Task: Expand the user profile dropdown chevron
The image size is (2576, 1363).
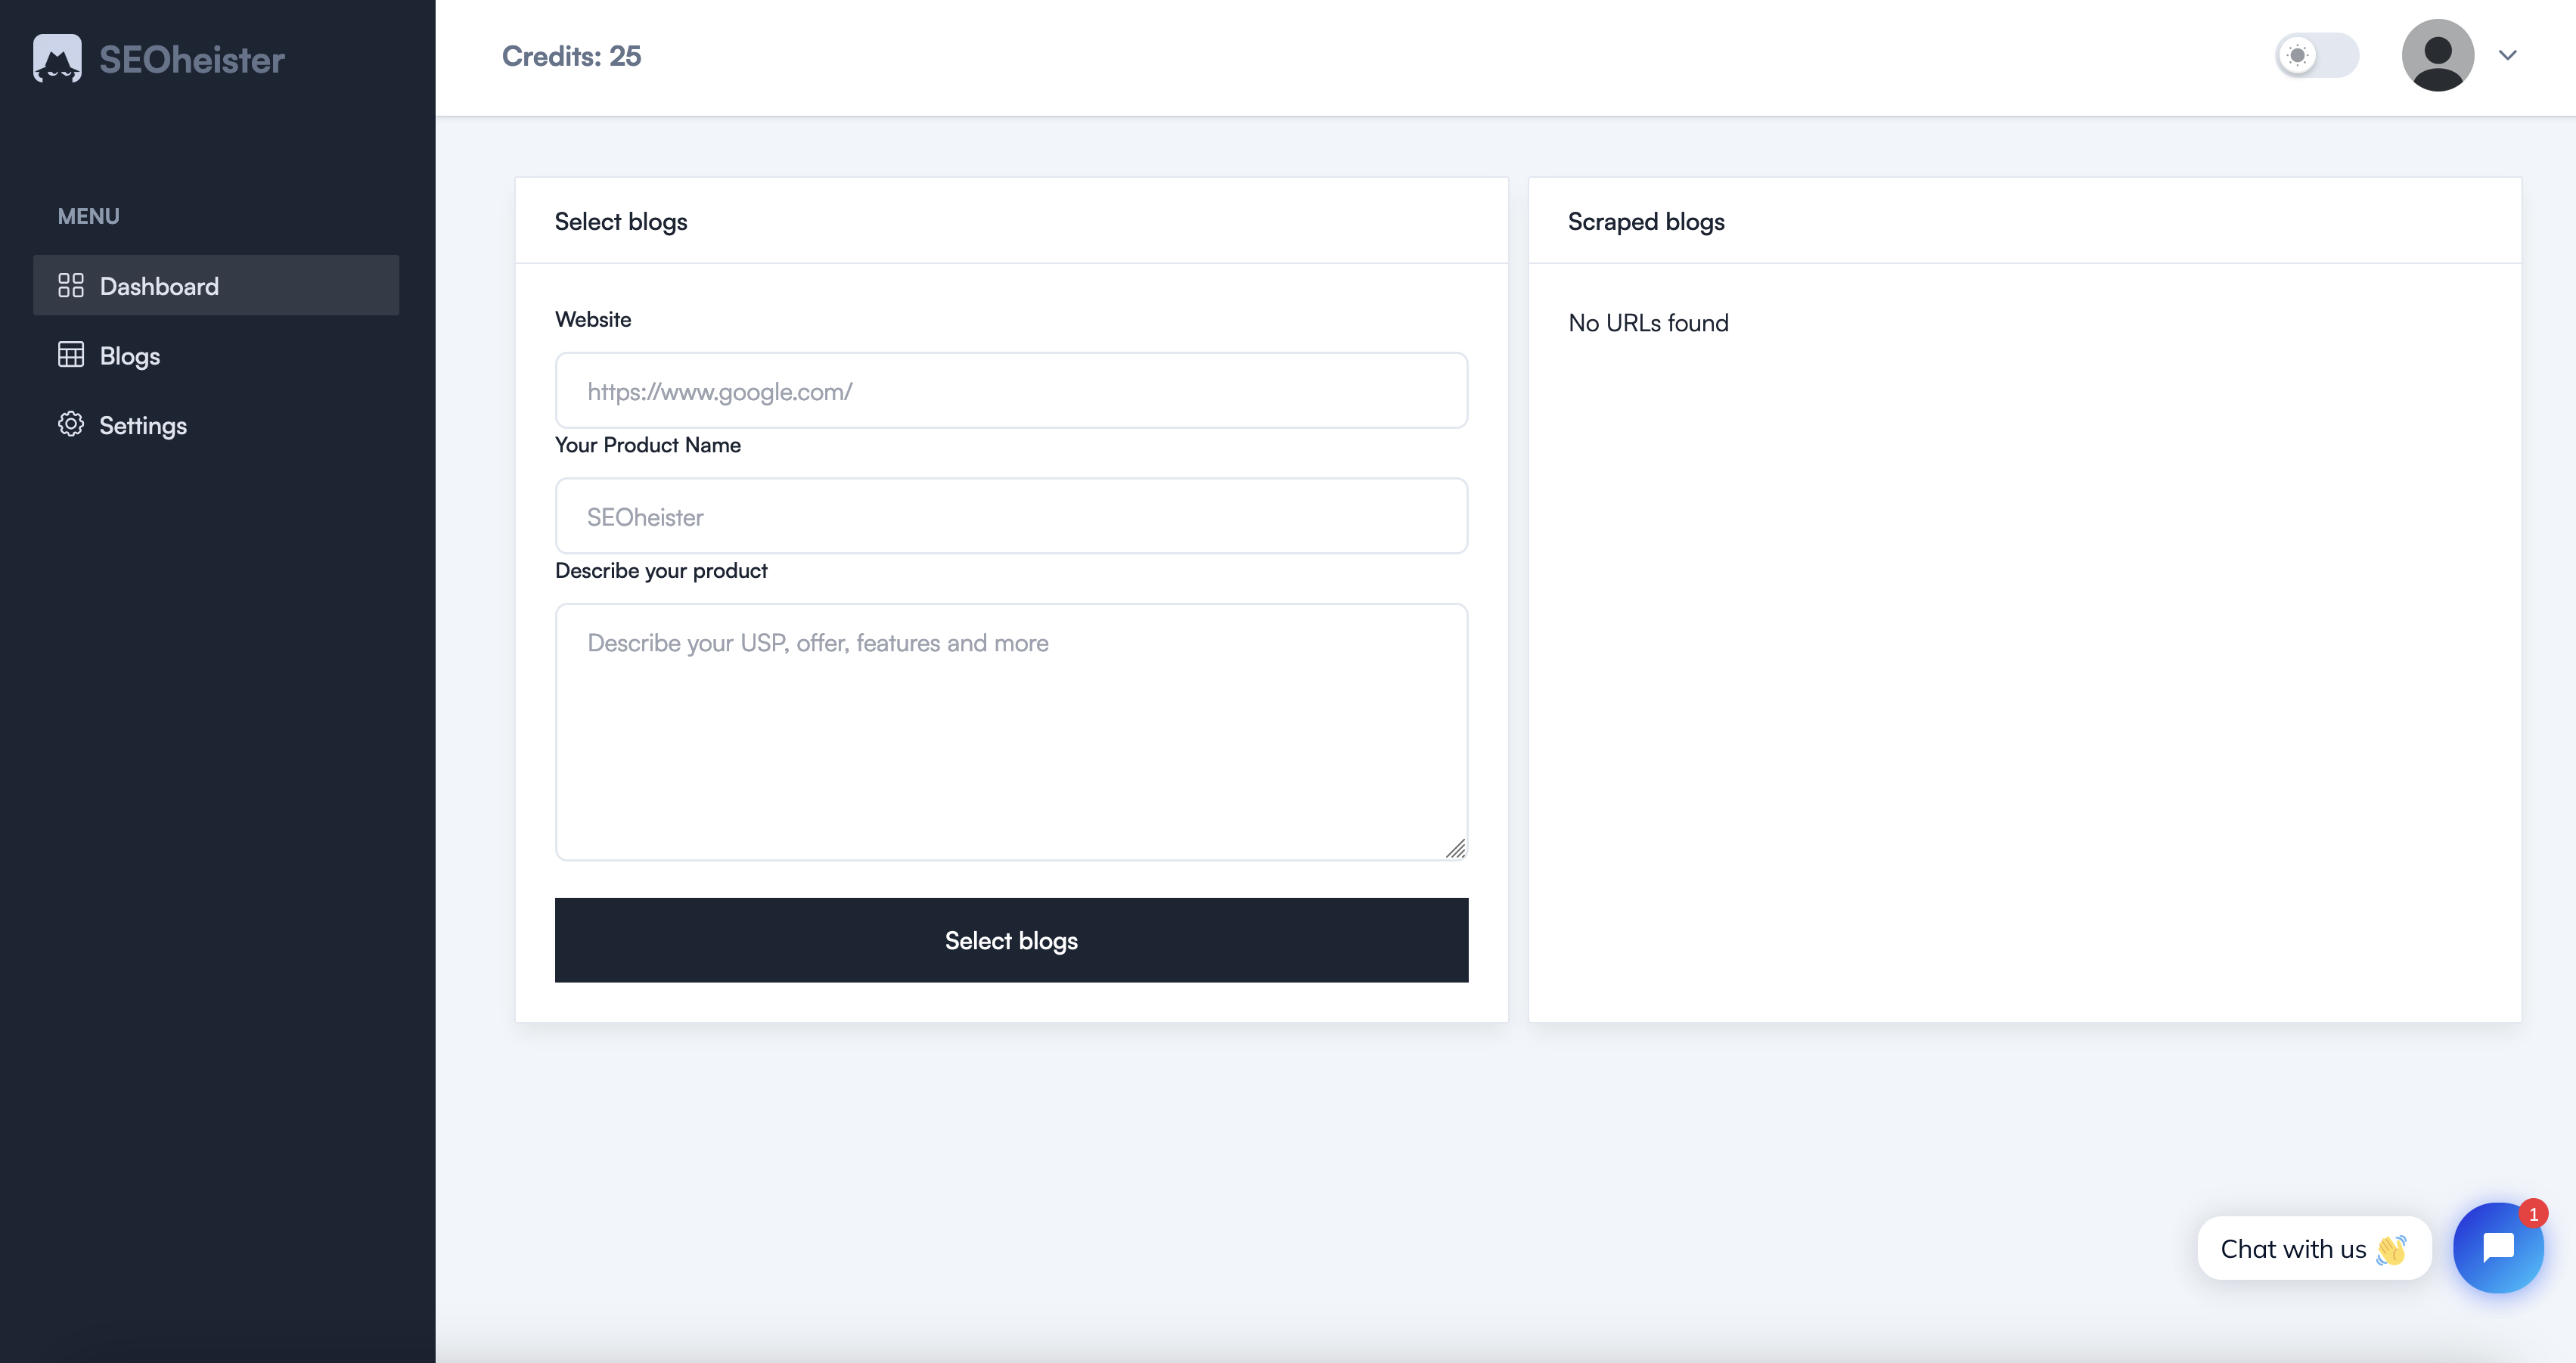Action: click(x=2507, y=55)
